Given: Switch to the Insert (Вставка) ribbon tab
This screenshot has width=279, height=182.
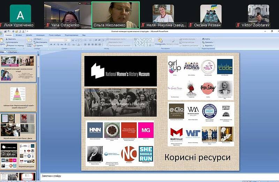Looking at the screenshot, I should point(18,35).
